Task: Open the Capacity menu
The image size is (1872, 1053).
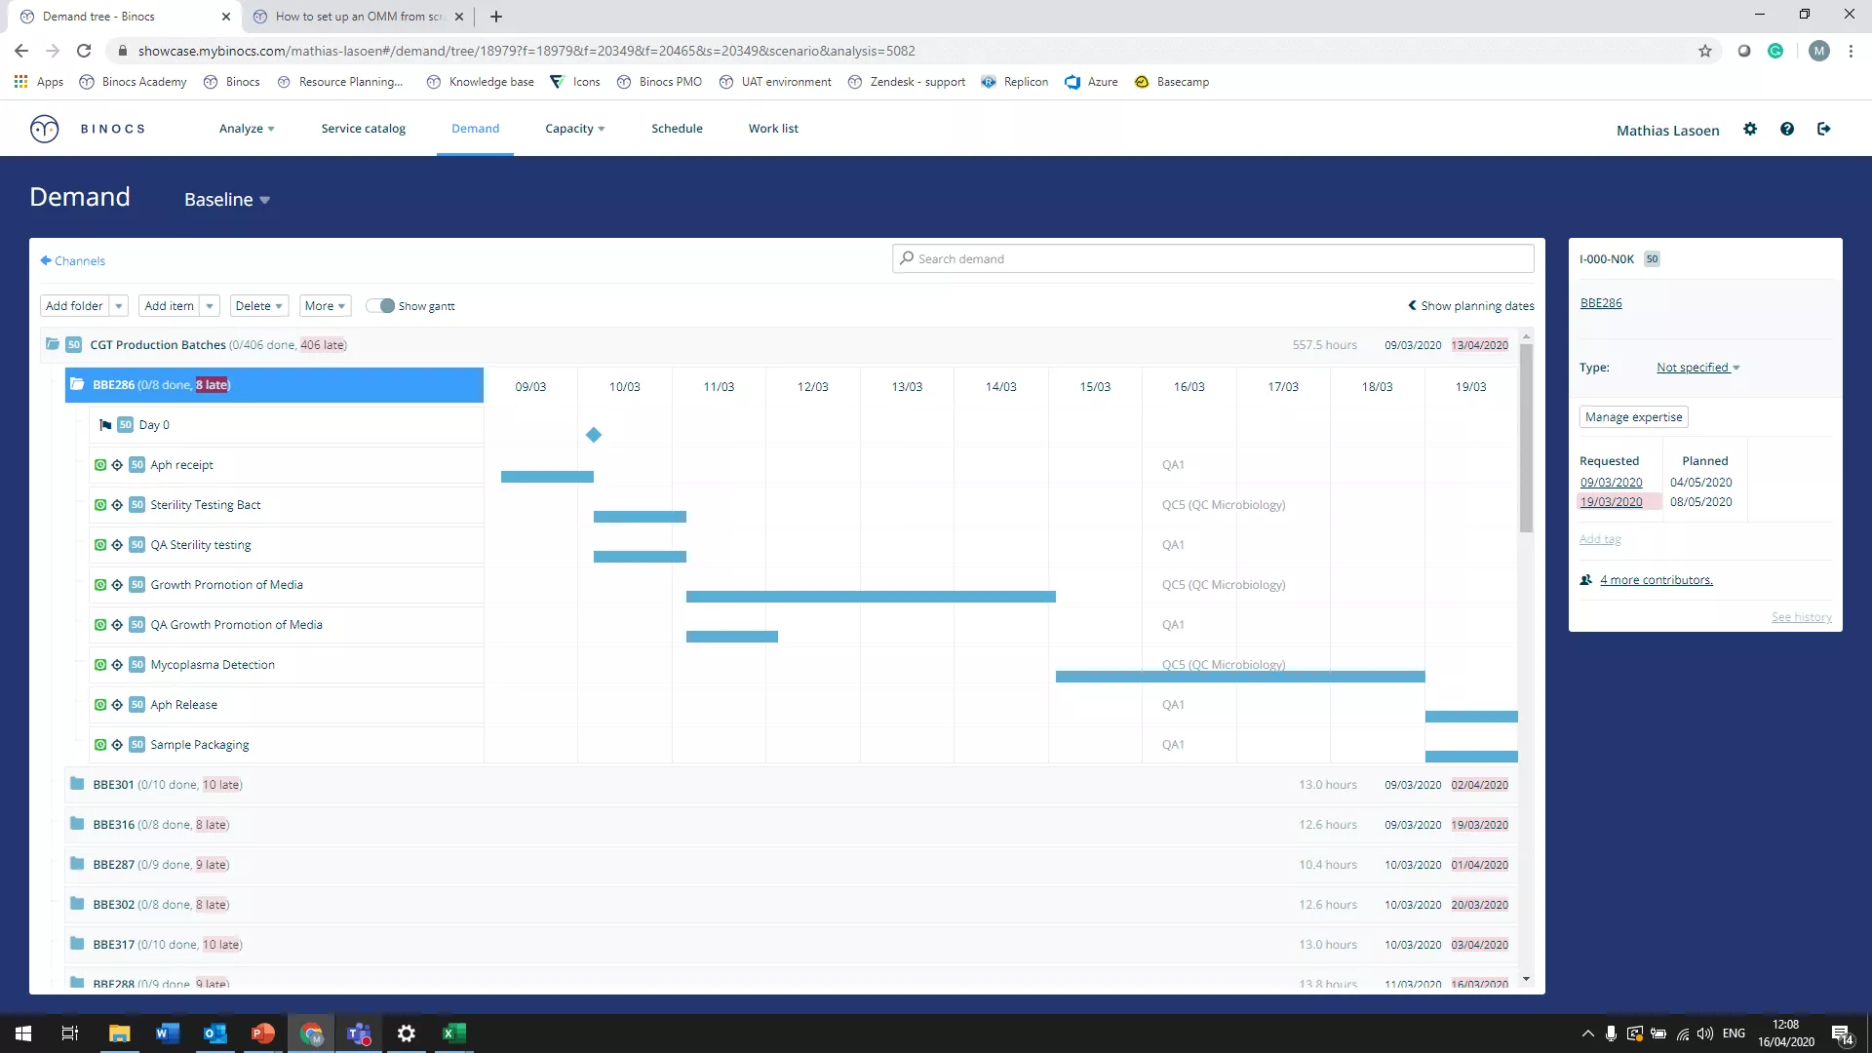Action: [575, 129]
